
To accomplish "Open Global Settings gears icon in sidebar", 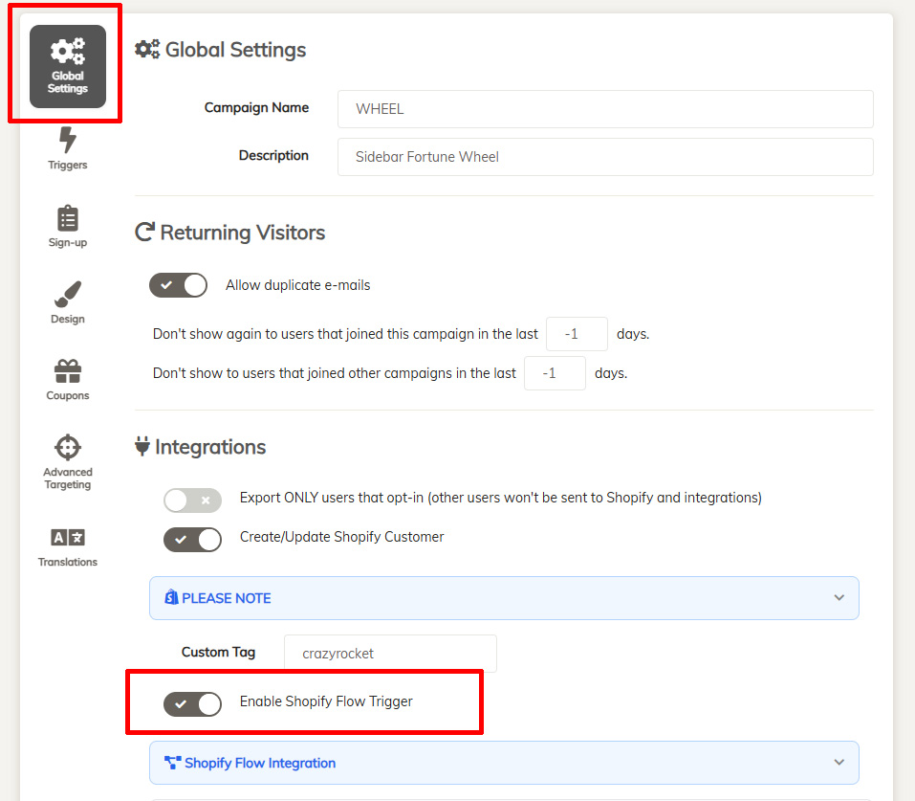I will (68, 52).
